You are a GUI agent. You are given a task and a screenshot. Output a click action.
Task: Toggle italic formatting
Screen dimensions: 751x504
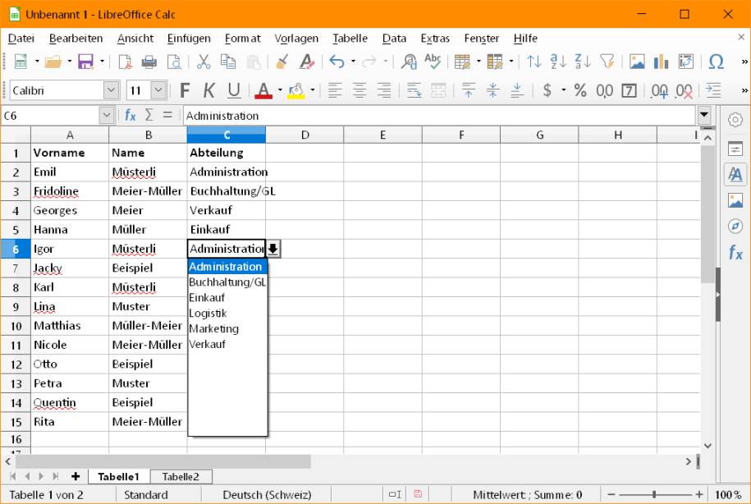tap(207, 90)
